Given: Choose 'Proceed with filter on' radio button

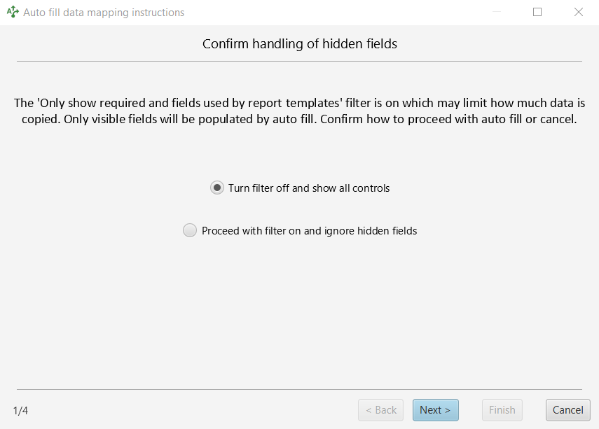Looking at the screenshot, I should [189, 230].
